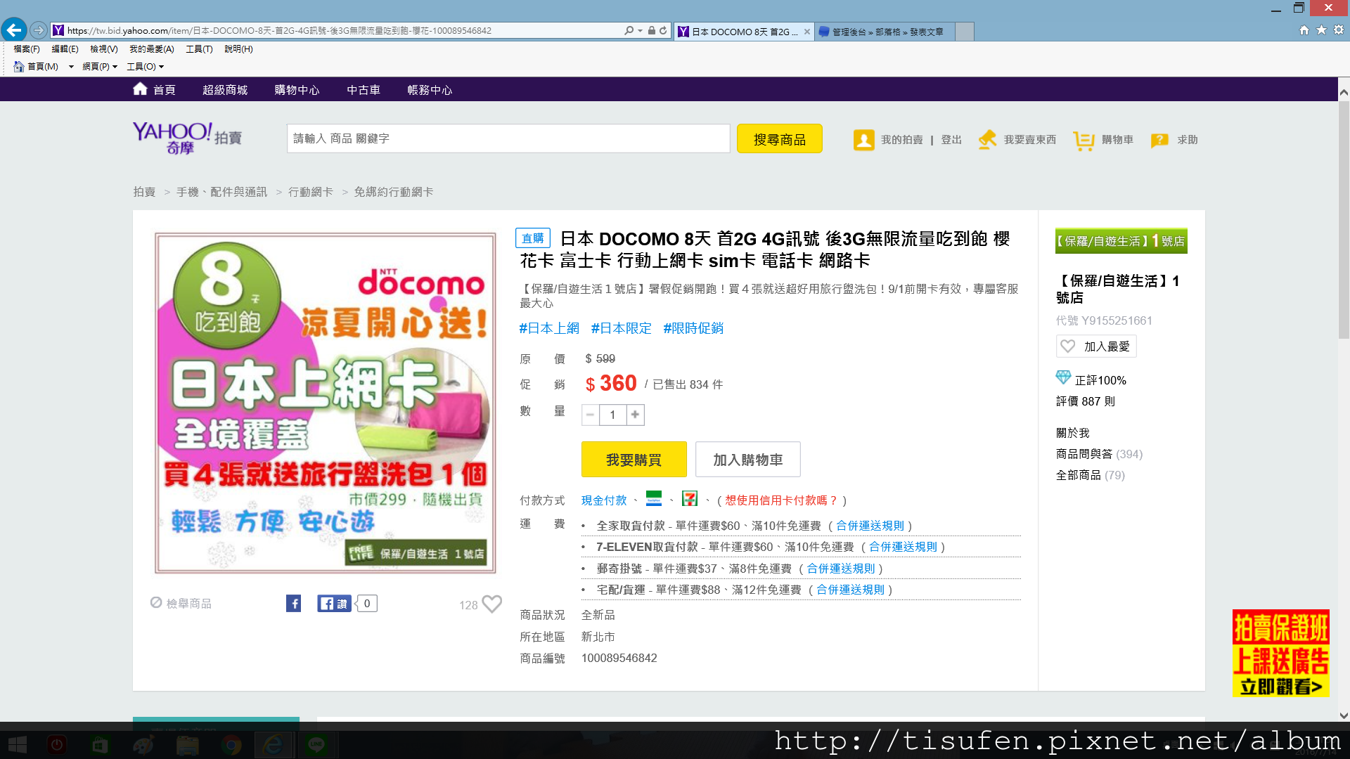The width and height of the screenshot is (1350, 759).
Task: Click the 登出 link
Action: point(951,140)
